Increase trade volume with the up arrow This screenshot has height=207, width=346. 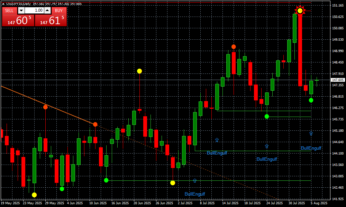tap(47, 10)
